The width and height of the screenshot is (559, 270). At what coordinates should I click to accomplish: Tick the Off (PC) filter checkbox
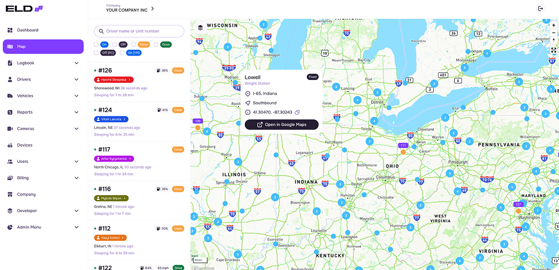click(97, 53)
